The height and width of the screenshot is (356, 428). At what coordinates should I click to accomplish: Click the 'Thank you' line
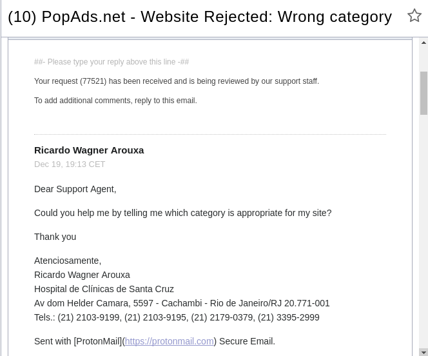coord(55,237)
